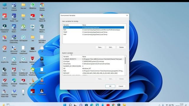
Task: Open the Microsoft Edge desktop shortcut
Action: [14, 82]
